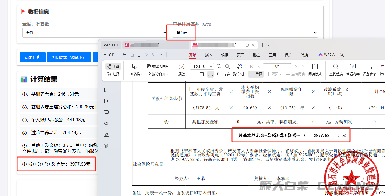385x196 pixels.
Task: Click the 播放 play icon
Action: coord(182,67)
